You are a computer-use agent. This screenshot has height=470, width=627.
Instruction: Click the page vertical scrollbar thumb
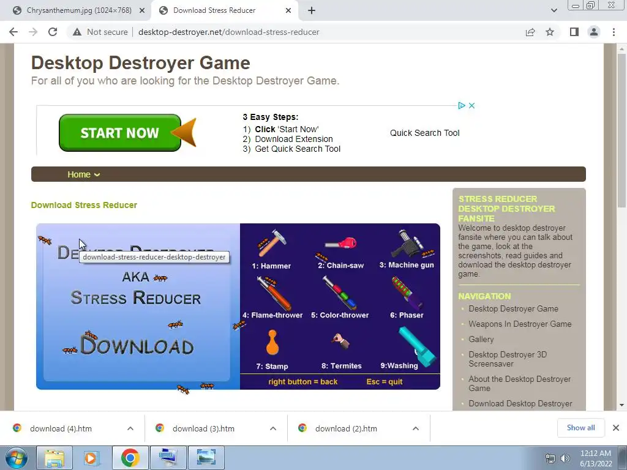621,130
